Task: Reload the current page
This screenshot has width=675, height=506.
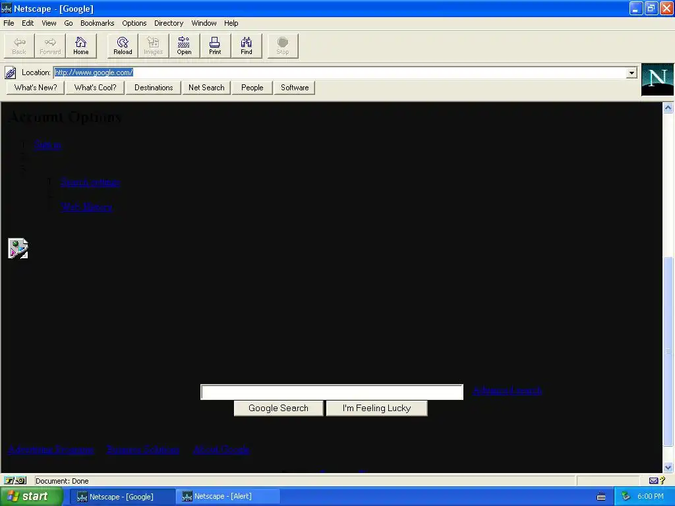Action: [123, 45]
